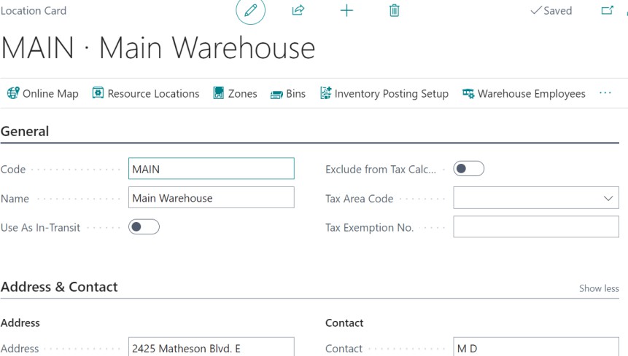
Task: Toggle Exclude from Tax Calculation switch
Action: (x=468, y=169)
